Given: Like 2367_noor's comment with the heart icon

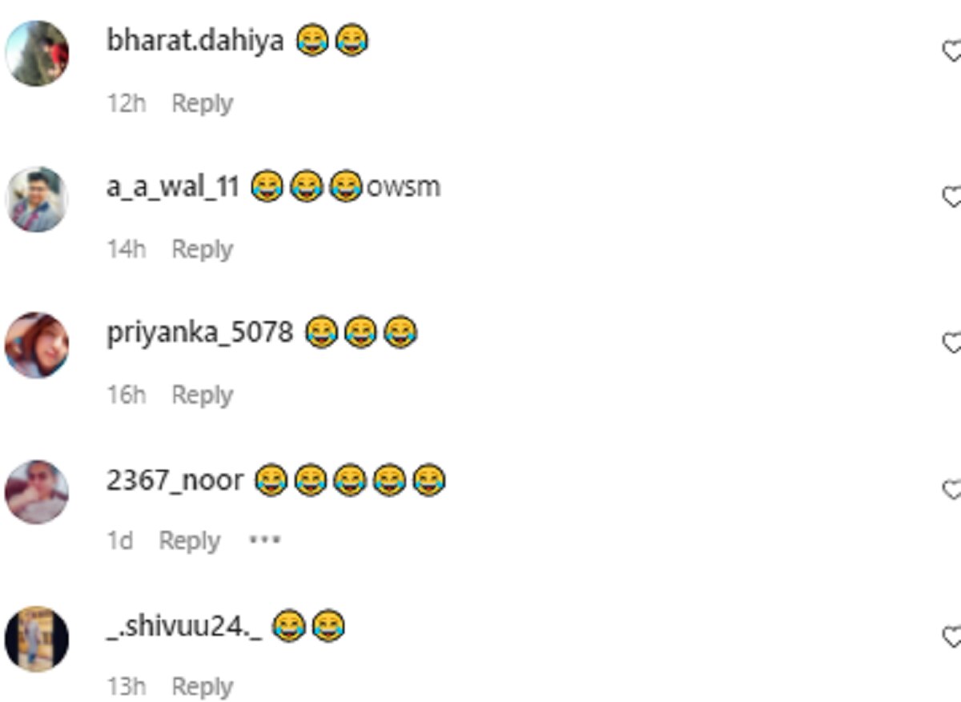Looking at the screenshot, I should (951, 489).
